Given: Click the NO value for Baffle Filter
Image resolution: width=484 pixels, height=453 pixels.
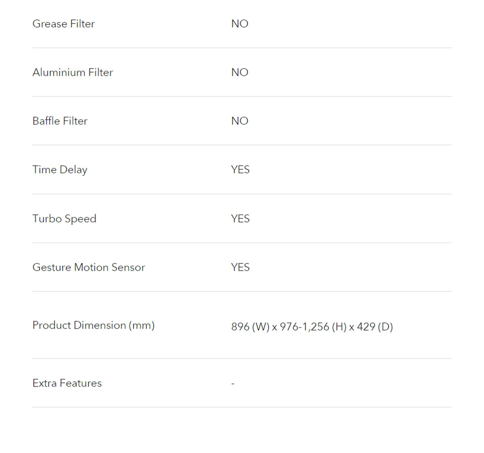Looking at the screenshot, I should pyautogui.click(x=240, y=121).
